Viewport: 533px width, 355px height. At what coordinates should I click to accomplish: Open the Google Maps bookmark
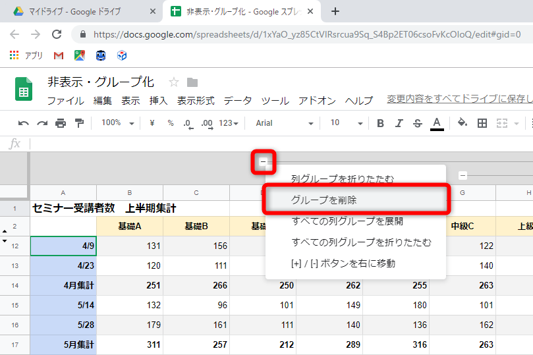[80, 55]
